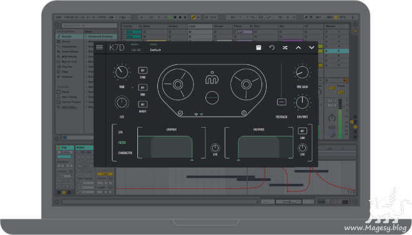Toggle the yellow automation arm button in Ableton
Image resolution: width=412 pixels, height=235 pixels.
pyautogui.click(x=193, y=17)
